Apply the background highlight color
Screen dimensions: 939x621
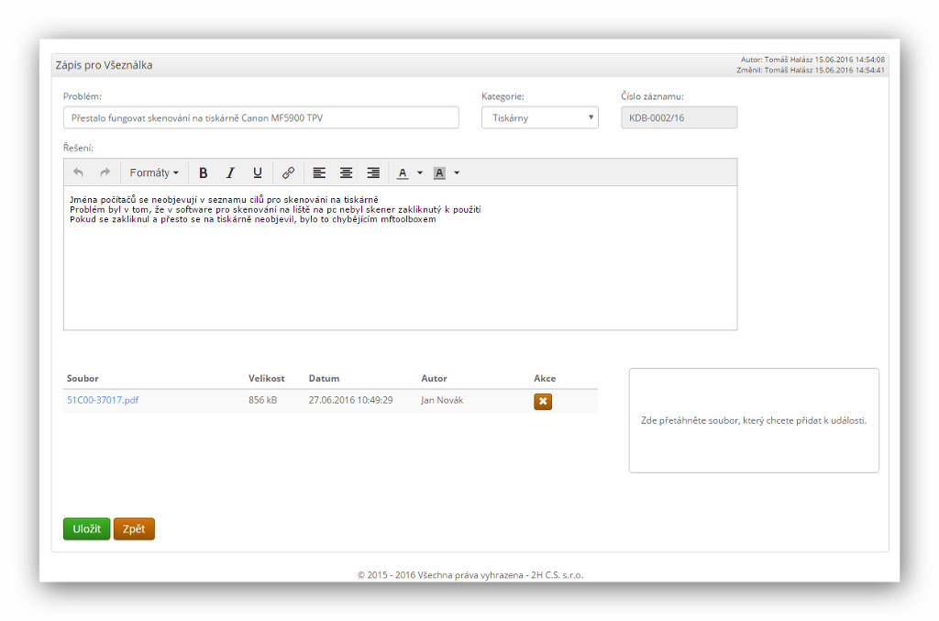coord(439,172)
